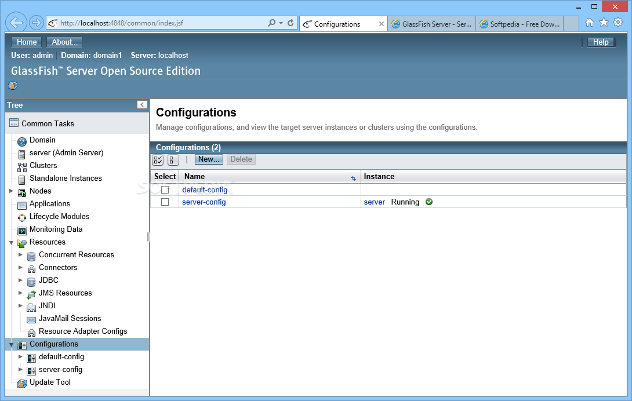Click the Resources folder icon
Viewport: 632px width, 401px height.
tap(22, 243)
